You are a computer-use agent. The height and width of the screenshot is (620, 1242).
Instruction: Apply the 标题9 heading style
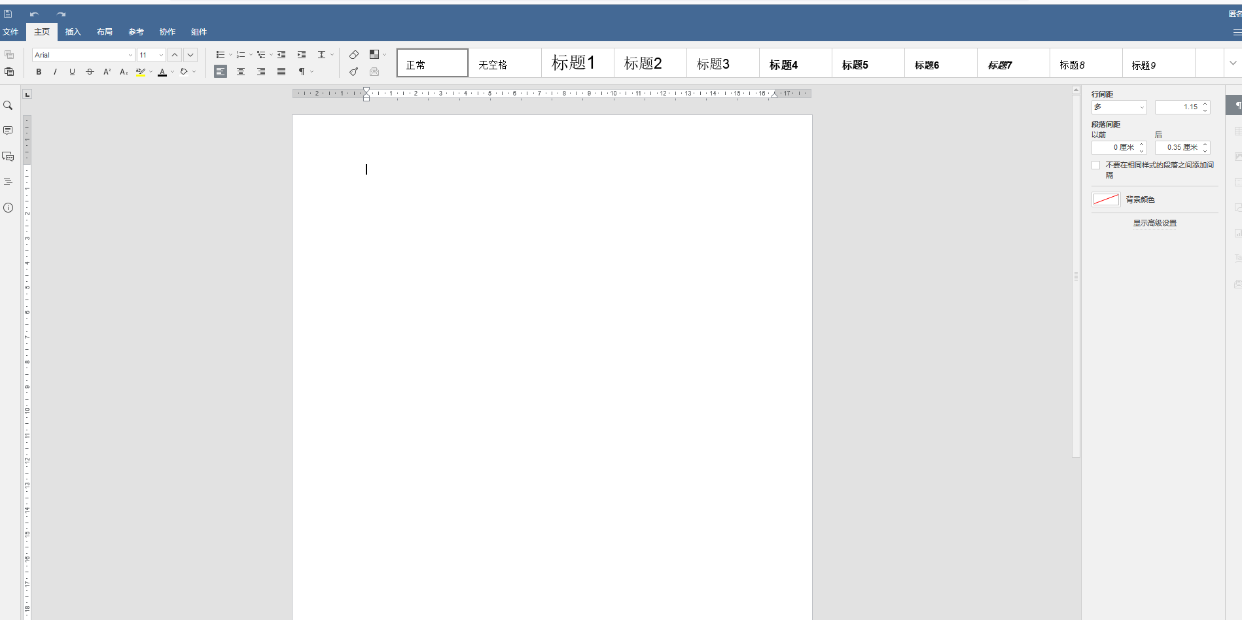[1159, 63]
